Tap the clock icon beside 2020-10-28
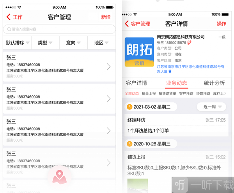This screenshot has height=193, width=234. click(129, 144)
